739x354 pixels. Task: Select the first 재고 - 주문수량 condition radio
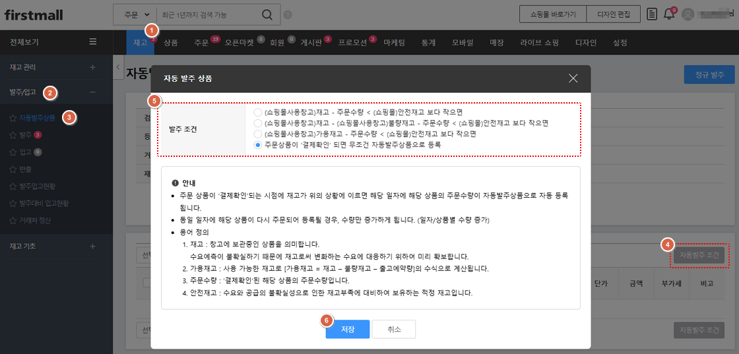(257, 112)
